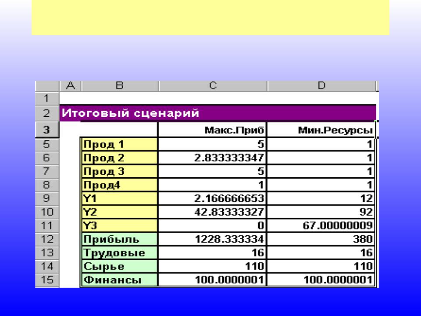Select row 3 header

tap(47, 130)
